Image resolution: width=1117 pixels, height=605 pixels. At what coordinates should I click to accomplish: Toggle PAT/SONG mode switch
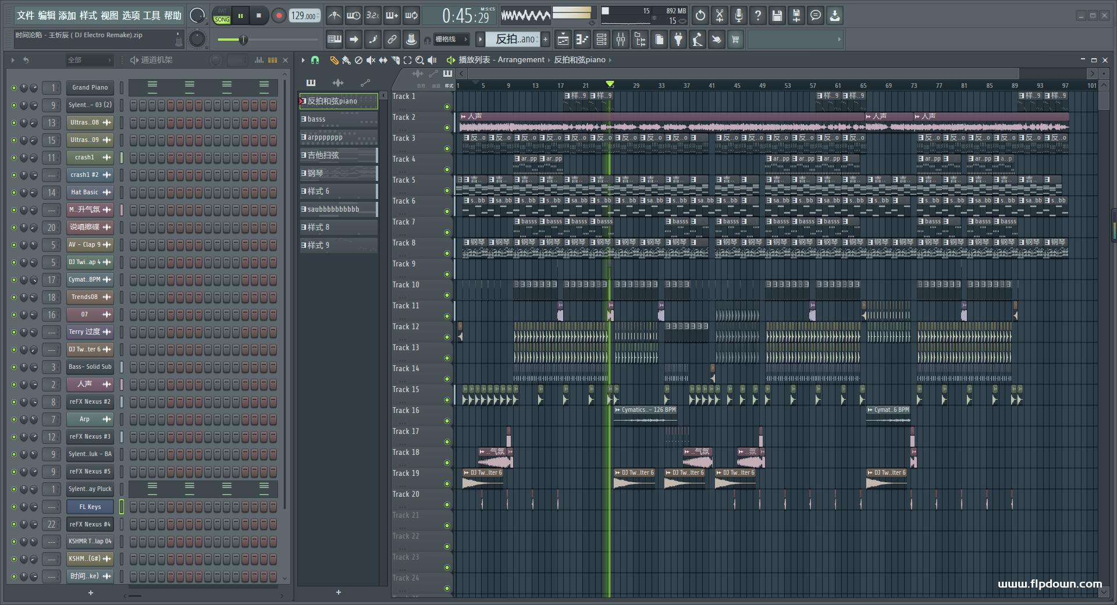tap(222, 16)
